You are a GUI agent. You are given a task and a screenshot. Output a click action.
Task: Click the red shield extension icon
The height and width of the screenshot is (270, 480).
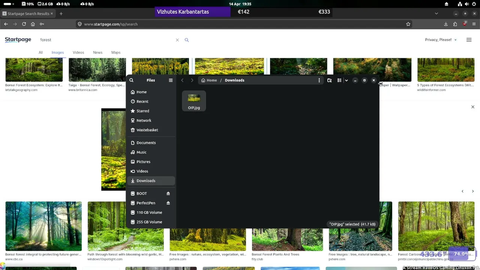point(465,24)
